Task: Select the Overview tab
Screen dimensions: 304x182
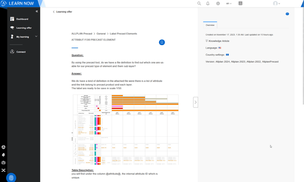Action: 210,25
